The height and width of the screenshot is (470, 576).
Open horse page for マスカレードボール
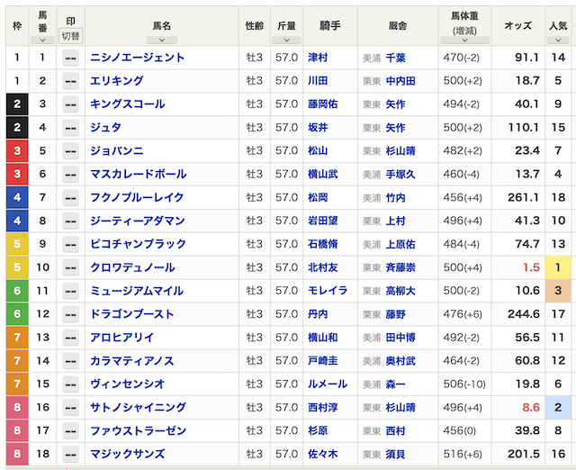point(138,175)
